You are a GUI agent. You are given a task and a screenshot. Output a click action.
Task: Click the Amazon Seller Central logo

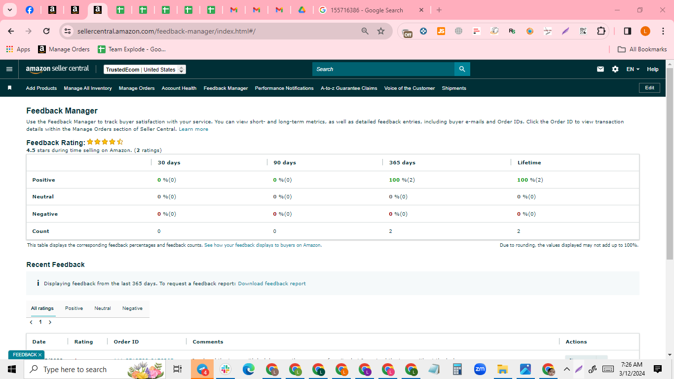[57, 69]
